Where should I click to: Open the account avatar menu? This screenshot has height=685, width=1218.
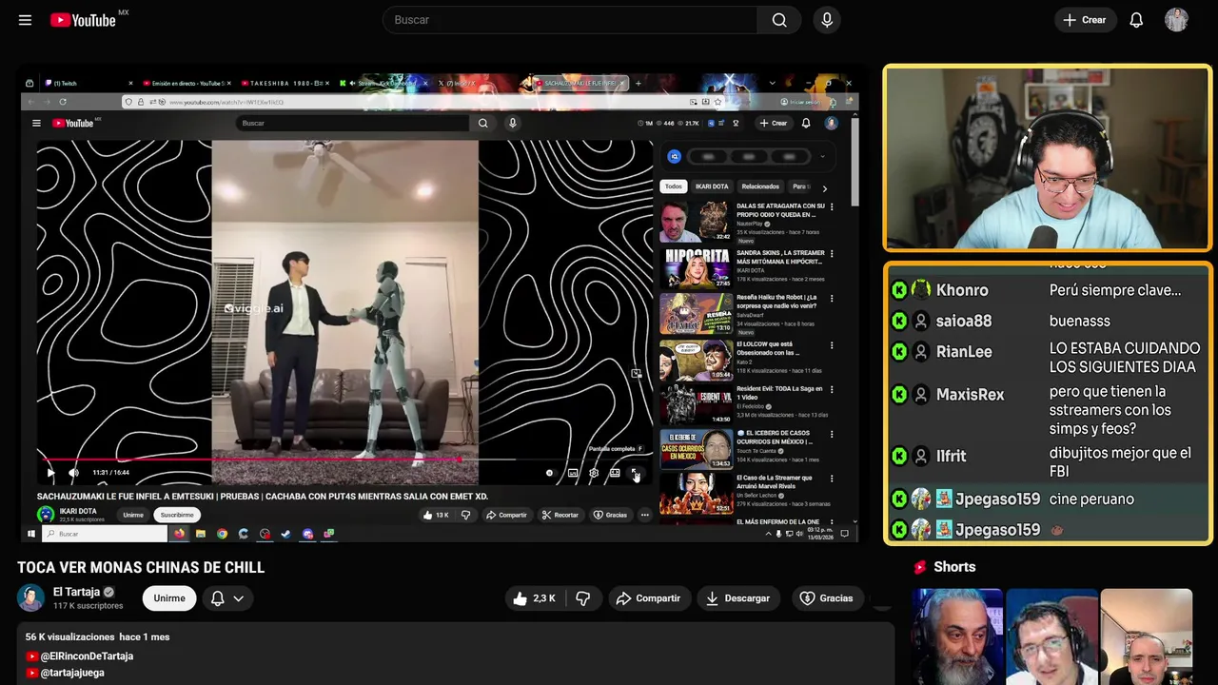pos(1176,20)
